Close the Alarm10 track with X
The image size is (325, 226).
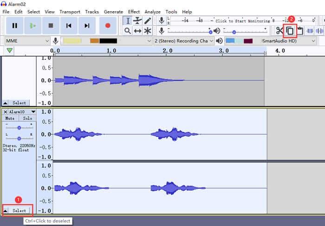pyautogui.click(x=6, y=112)
